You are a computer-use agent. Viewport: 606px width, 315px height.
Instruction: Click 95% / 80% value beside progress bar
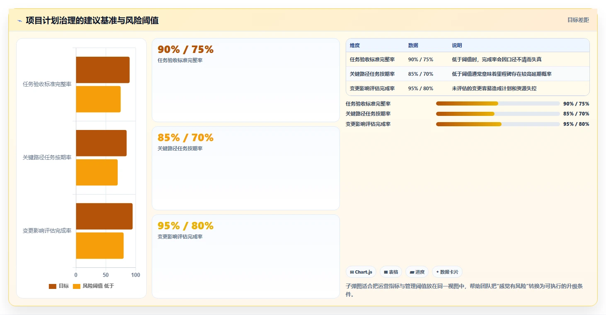(576, 124)
